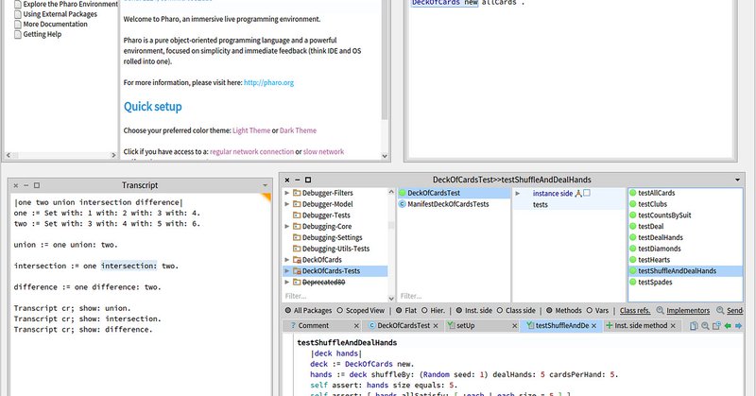Navigate back with green left arrow

(x=728, y=325)
